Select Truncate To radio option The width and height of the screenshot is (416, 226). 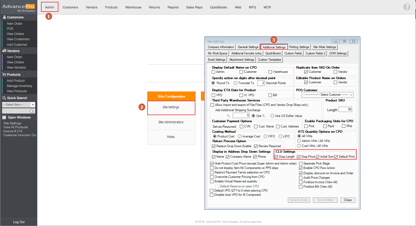(235, 83)
